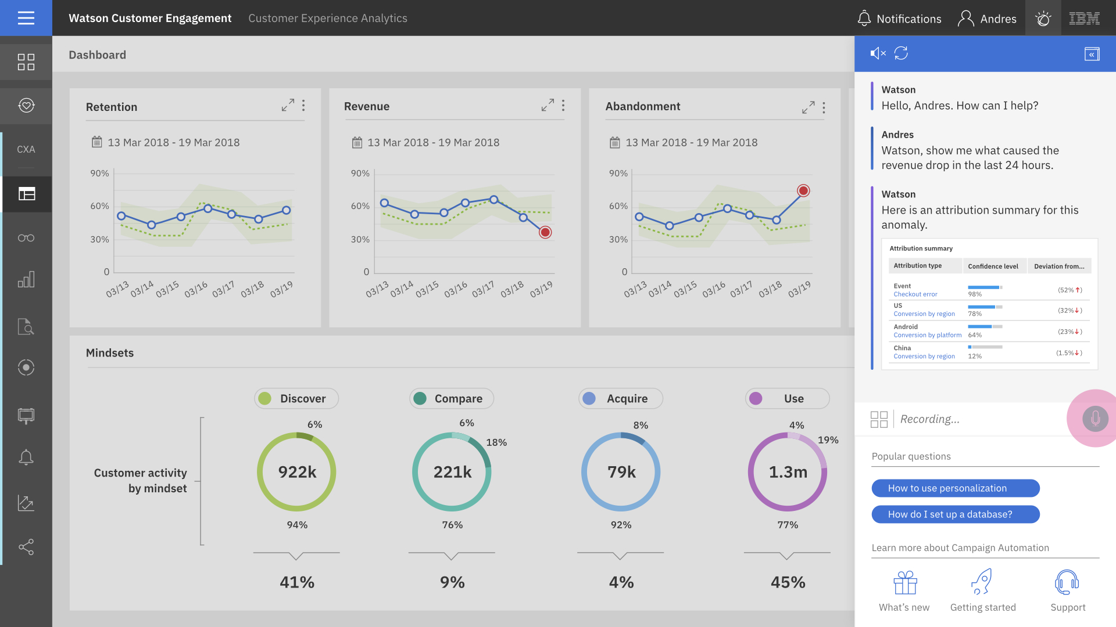Expand the Compare 9% chevron

click(x=452, y=556)
